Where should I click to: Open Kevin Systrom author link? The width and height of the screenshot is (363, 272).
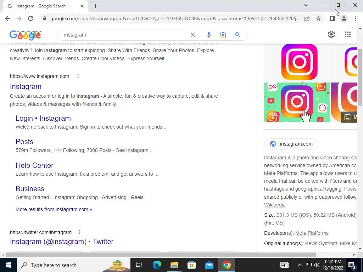coord(321,243)
